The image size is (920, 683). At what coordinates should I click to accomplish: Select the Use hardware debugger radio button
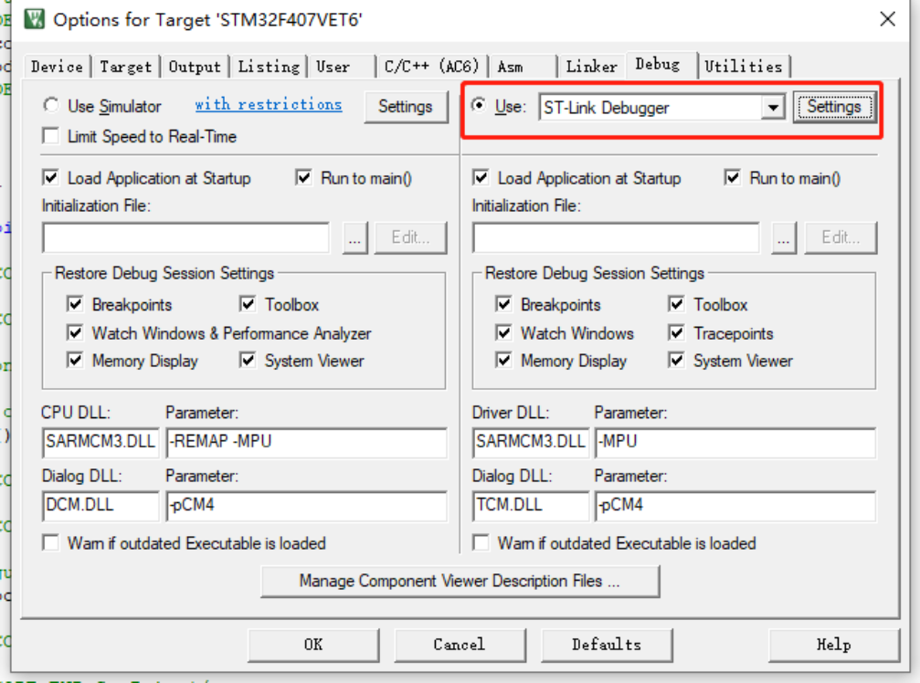click(480, 106)
